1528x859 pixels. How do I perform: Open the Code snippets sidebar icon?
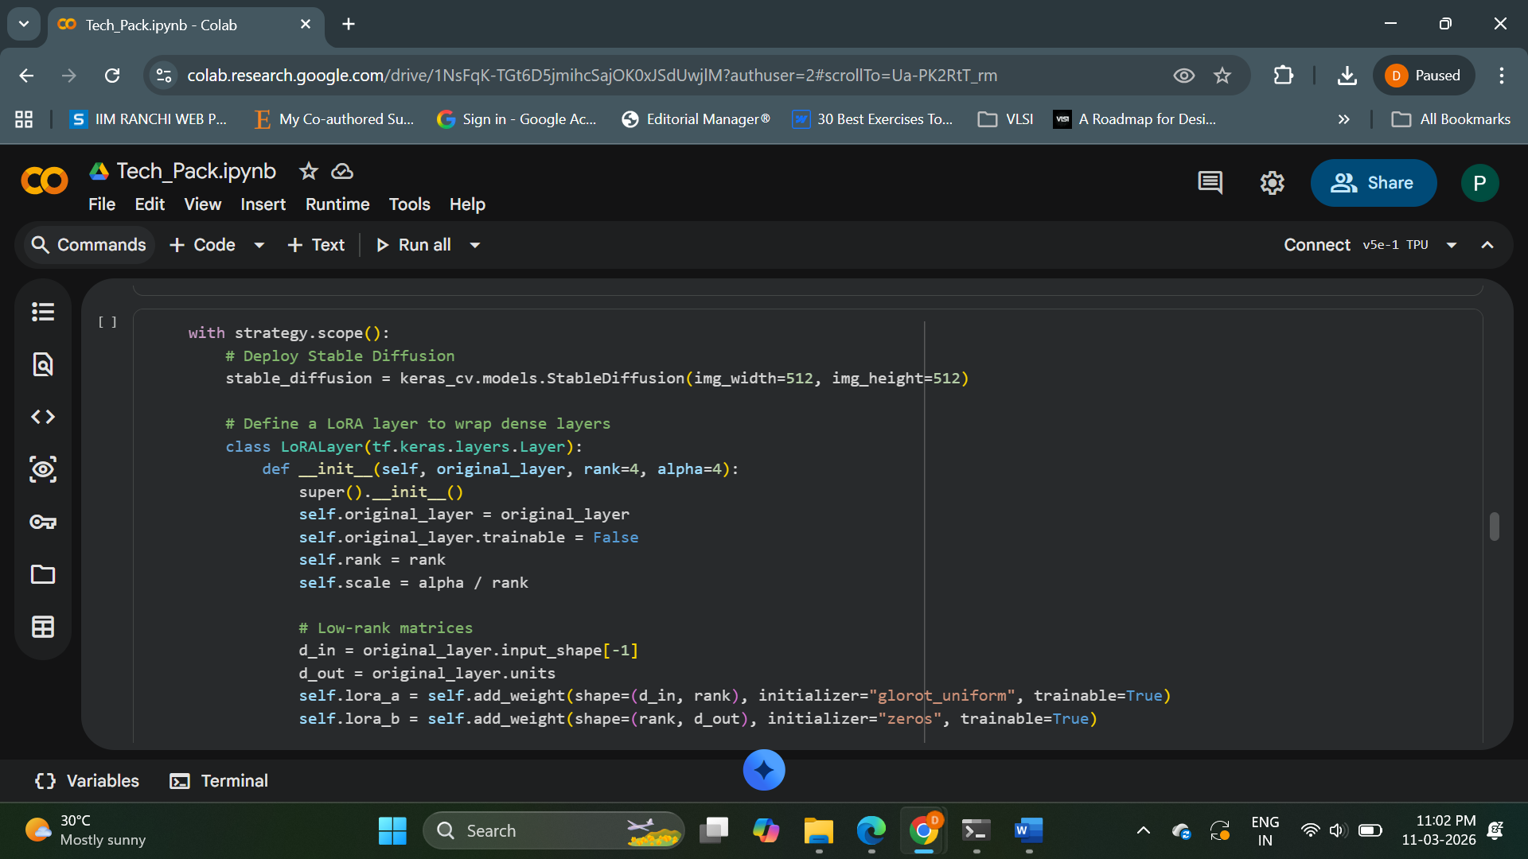[x=43, y=417]
